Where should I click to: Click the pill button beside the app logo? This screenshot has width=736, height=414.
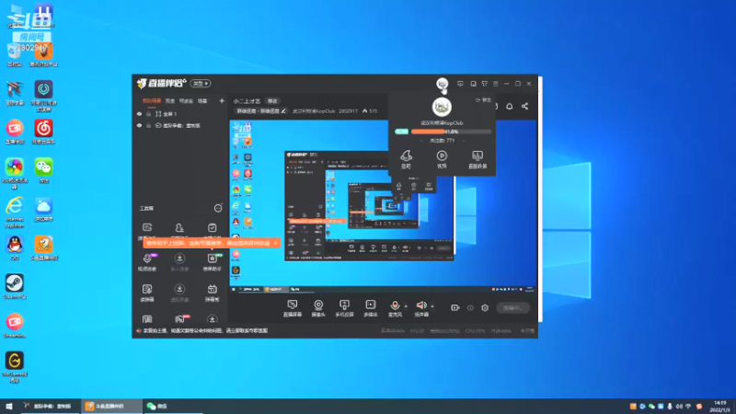(201, 84)
